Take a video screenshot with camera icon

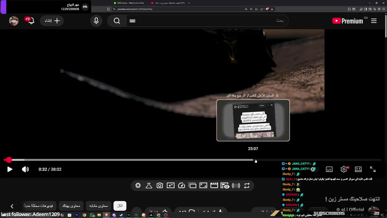(x=160, y=186)
